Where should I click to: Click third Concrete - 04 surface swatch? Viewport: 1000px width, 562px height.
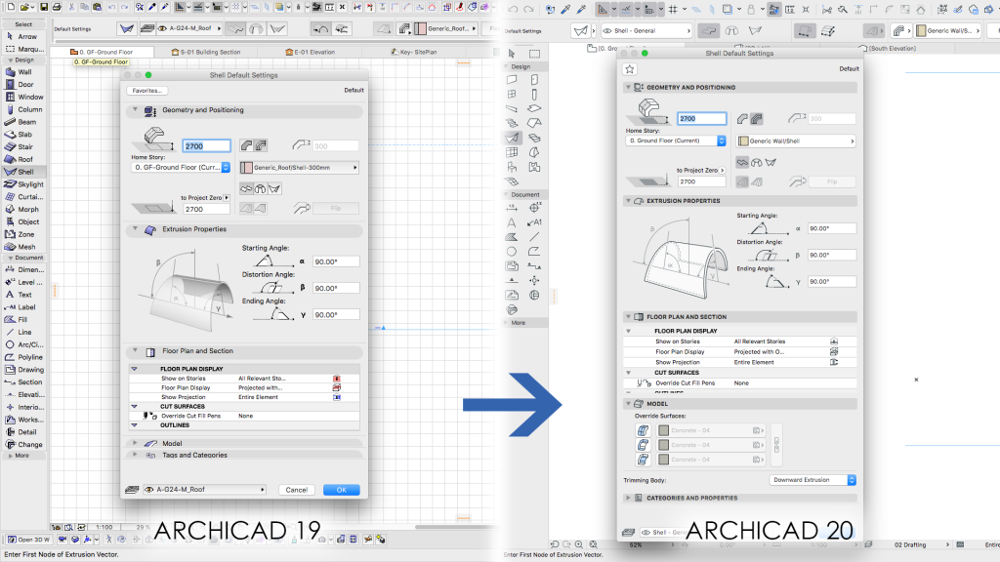click(x=664, y=460)
